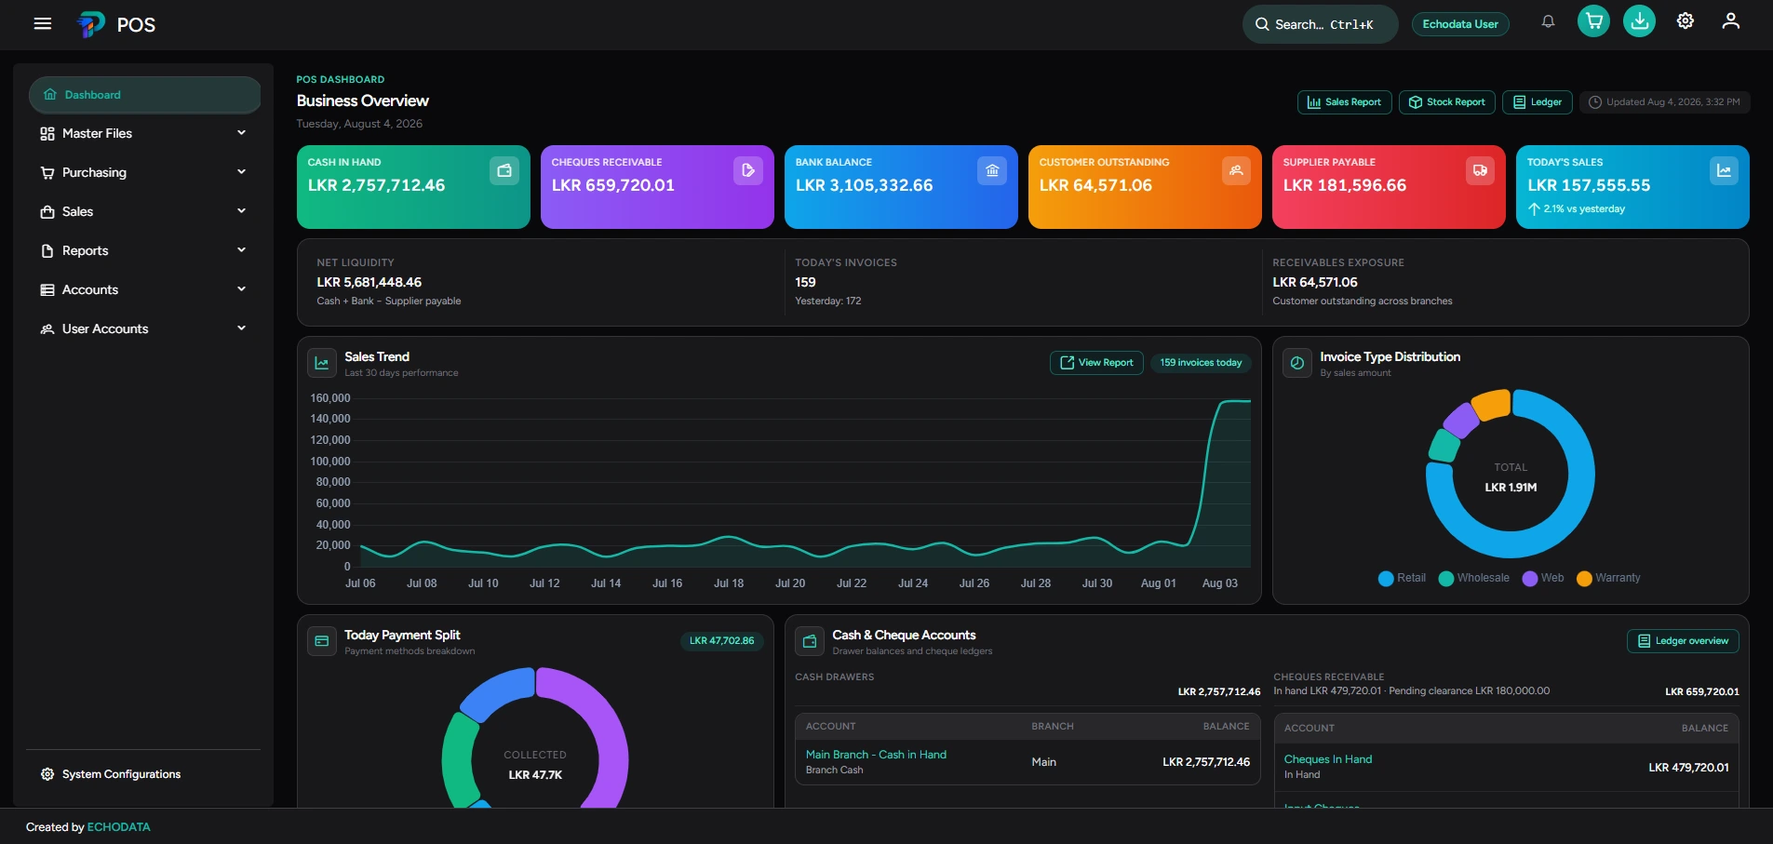Follow the ECHODATA footer link
1773x844 pixels.
[x=118, y=827]
